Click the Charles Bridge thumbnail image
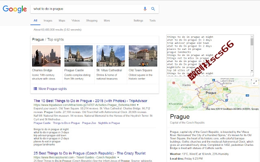The height and width of the screenshot is (162, 260). pyautogui.click(x=46, y=56)
